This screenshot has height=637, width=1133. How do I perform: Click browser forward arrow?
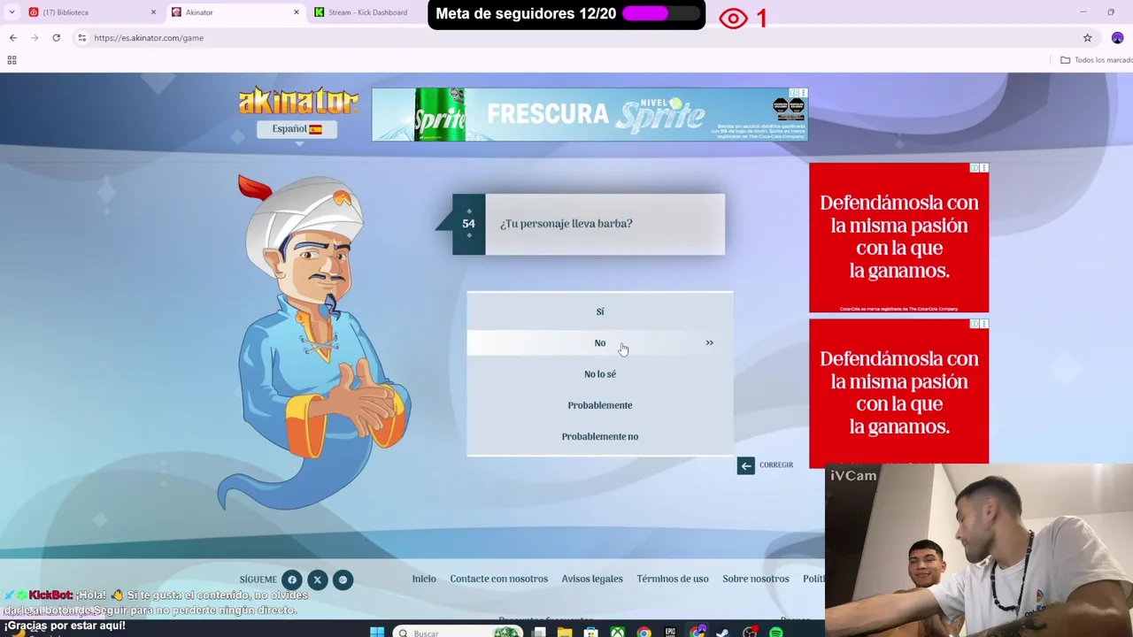pyautogui.click(x=35, y=38)
